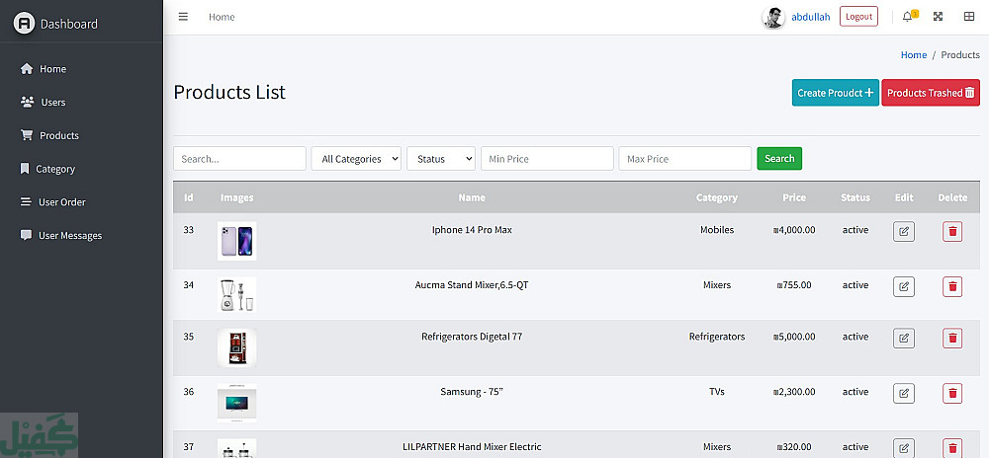Open Products Trashed
989x458 pixels.
pos(930,93)
